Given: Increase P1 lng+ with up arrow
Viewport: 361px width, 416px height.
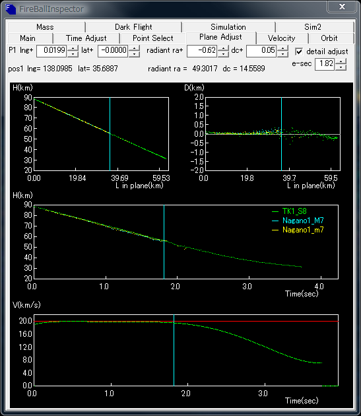Looking at the screenshot, I should (73, 48).
